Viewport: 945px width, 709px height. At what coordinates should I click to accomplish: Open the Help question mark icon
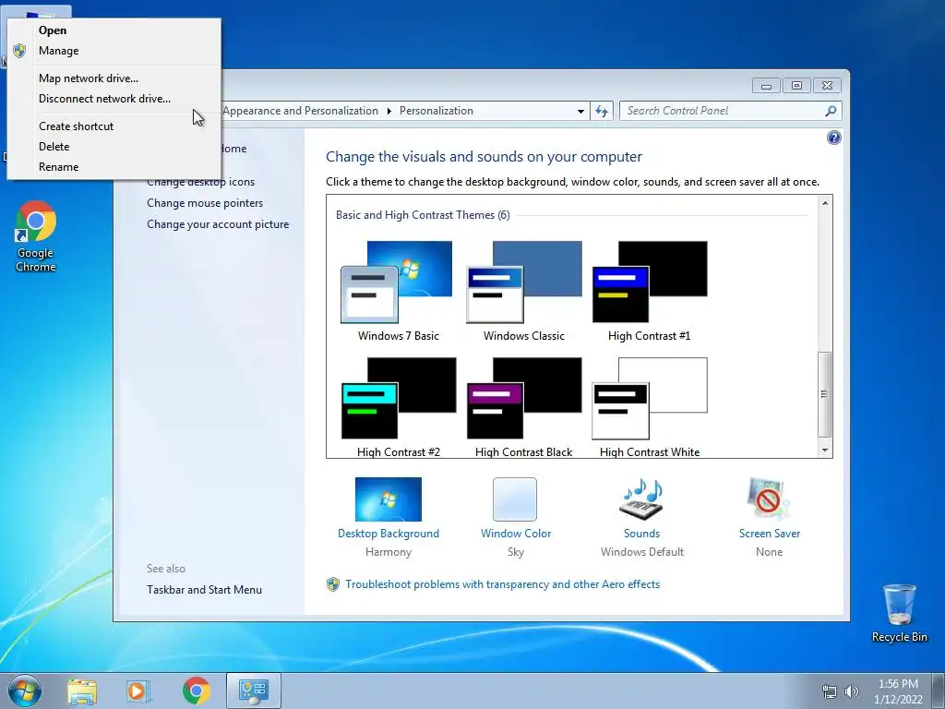tap(833, 138)
